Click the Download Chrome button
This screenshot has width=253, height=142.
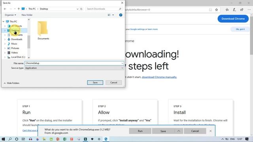pyautogui.click(x=233, y=19)
